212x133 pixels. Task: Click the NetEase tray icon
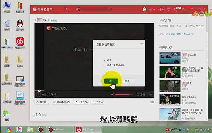(167, 130)
